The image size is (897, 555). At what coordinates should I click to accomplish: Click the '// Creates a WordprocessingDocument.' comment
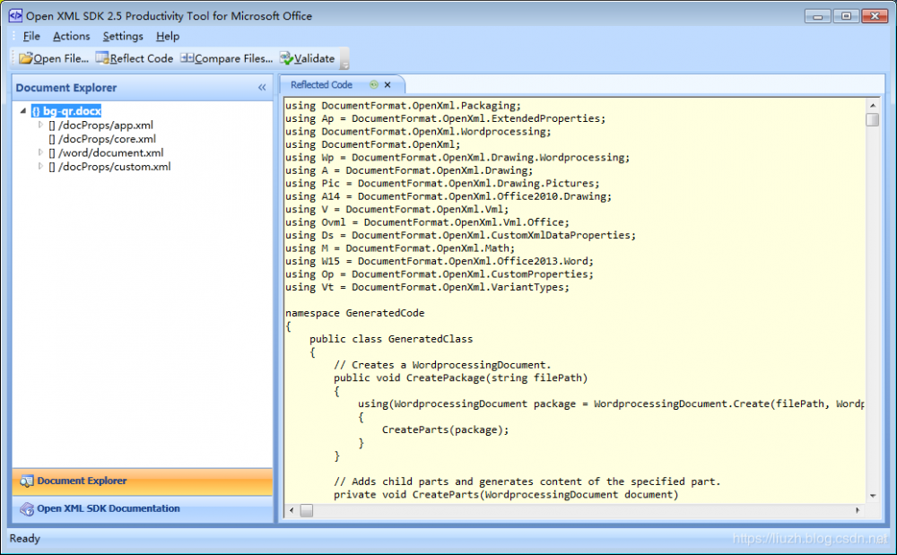(442, 365)
